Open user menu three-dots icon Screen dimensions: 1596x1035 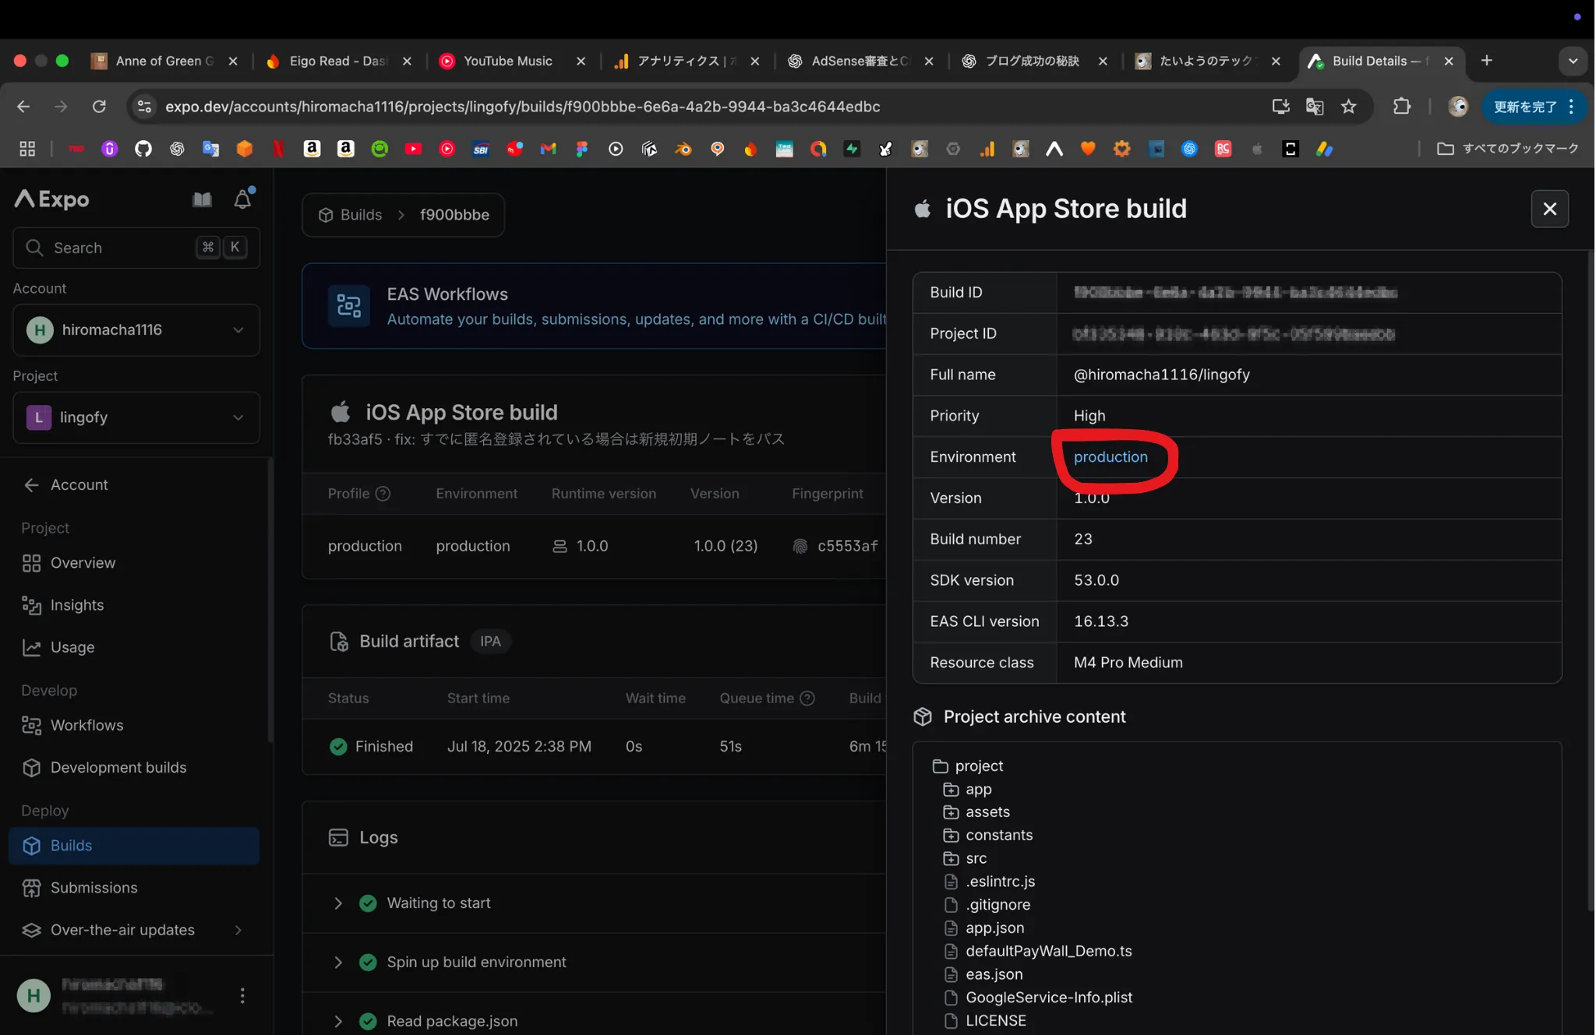(242, 995)
